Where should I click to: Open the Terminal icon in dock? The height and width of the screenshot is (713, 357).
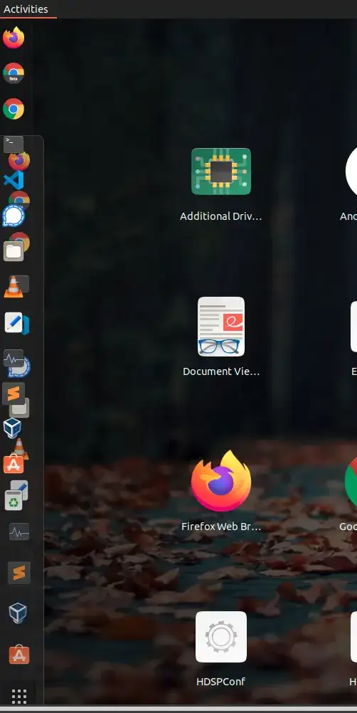(14, 144)
